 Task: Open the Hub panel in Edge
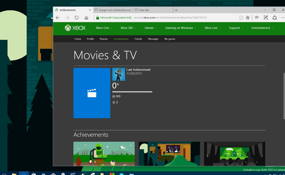pyautogui.click(x=257, y=18)
